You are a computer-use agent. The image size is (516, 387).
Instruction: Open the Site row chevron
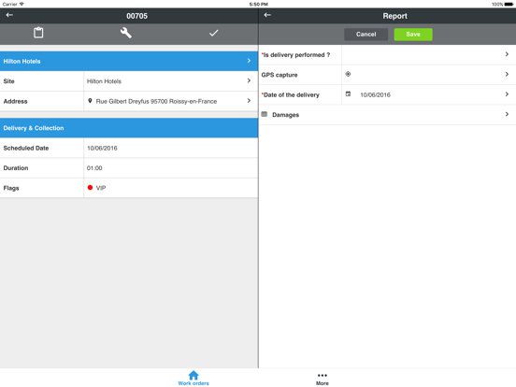click(249, 81)
